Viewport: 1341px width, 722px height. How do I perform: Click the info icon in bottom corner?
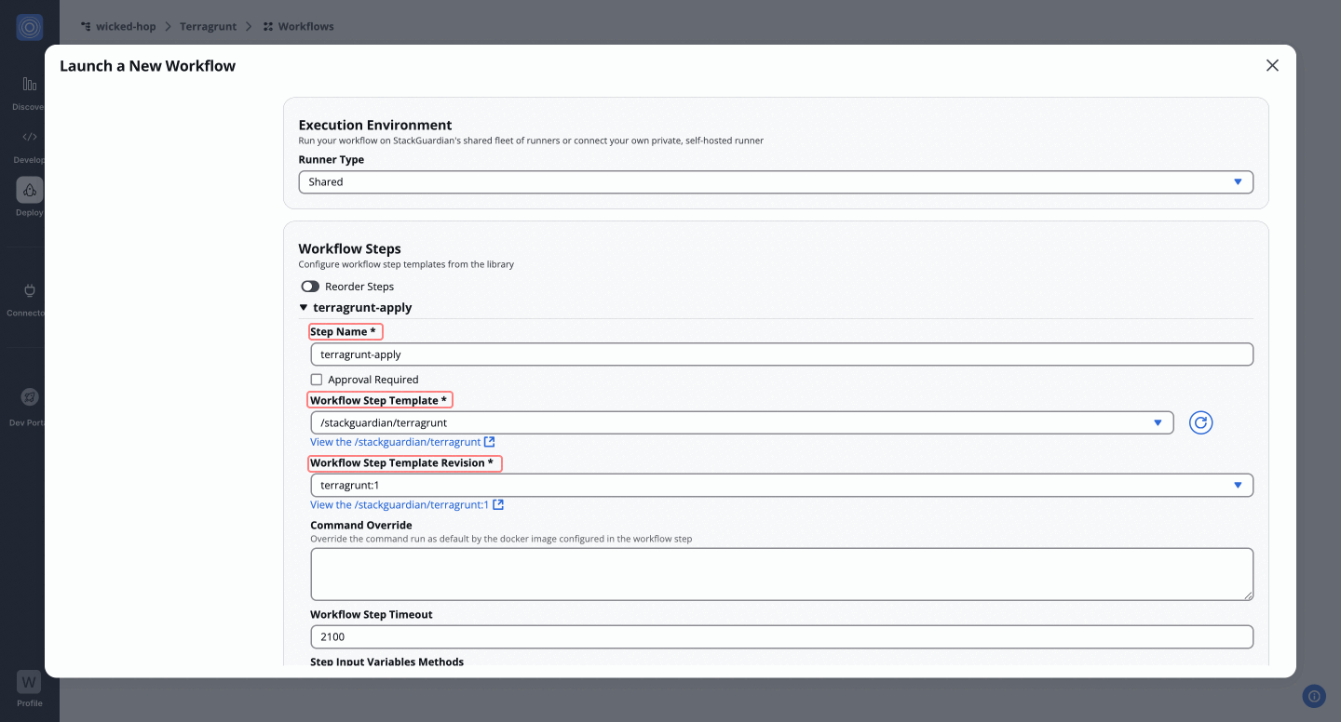pos(1313,696)
